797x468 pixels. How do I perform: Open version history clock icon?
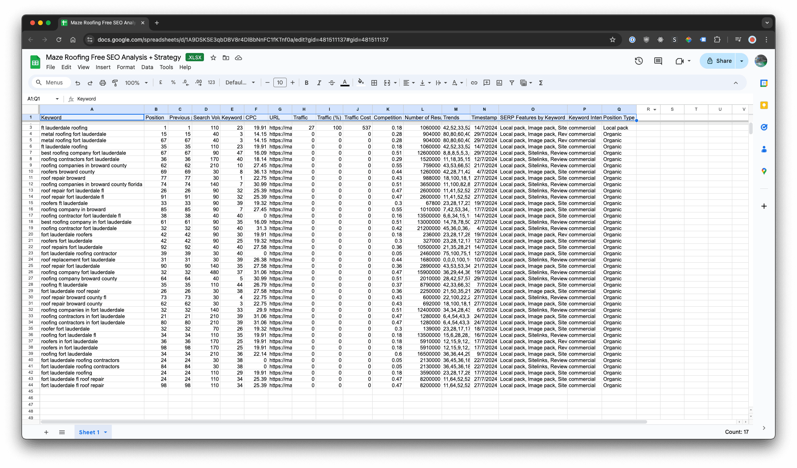[639, 61]
